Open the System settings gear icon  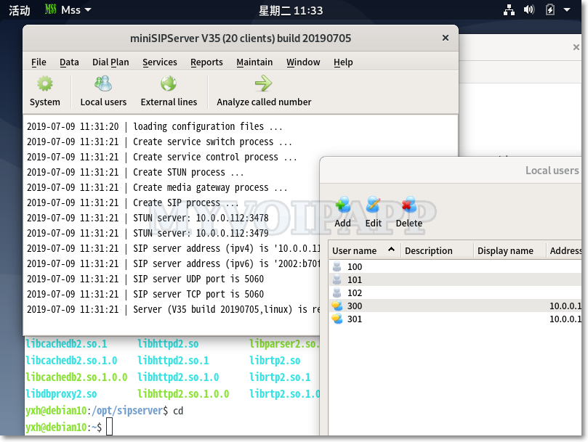[x=44, y=83]
